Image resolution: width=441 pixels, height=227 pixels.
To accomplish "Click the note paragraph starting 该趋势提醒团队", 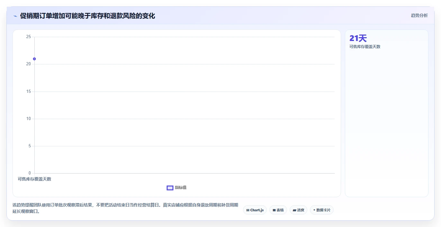I will (x=125, y=208).
